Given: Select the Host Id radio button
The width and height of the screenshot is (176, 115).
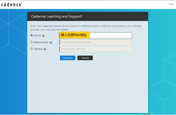Looking at the screenshot, I should tap(32, 36).
